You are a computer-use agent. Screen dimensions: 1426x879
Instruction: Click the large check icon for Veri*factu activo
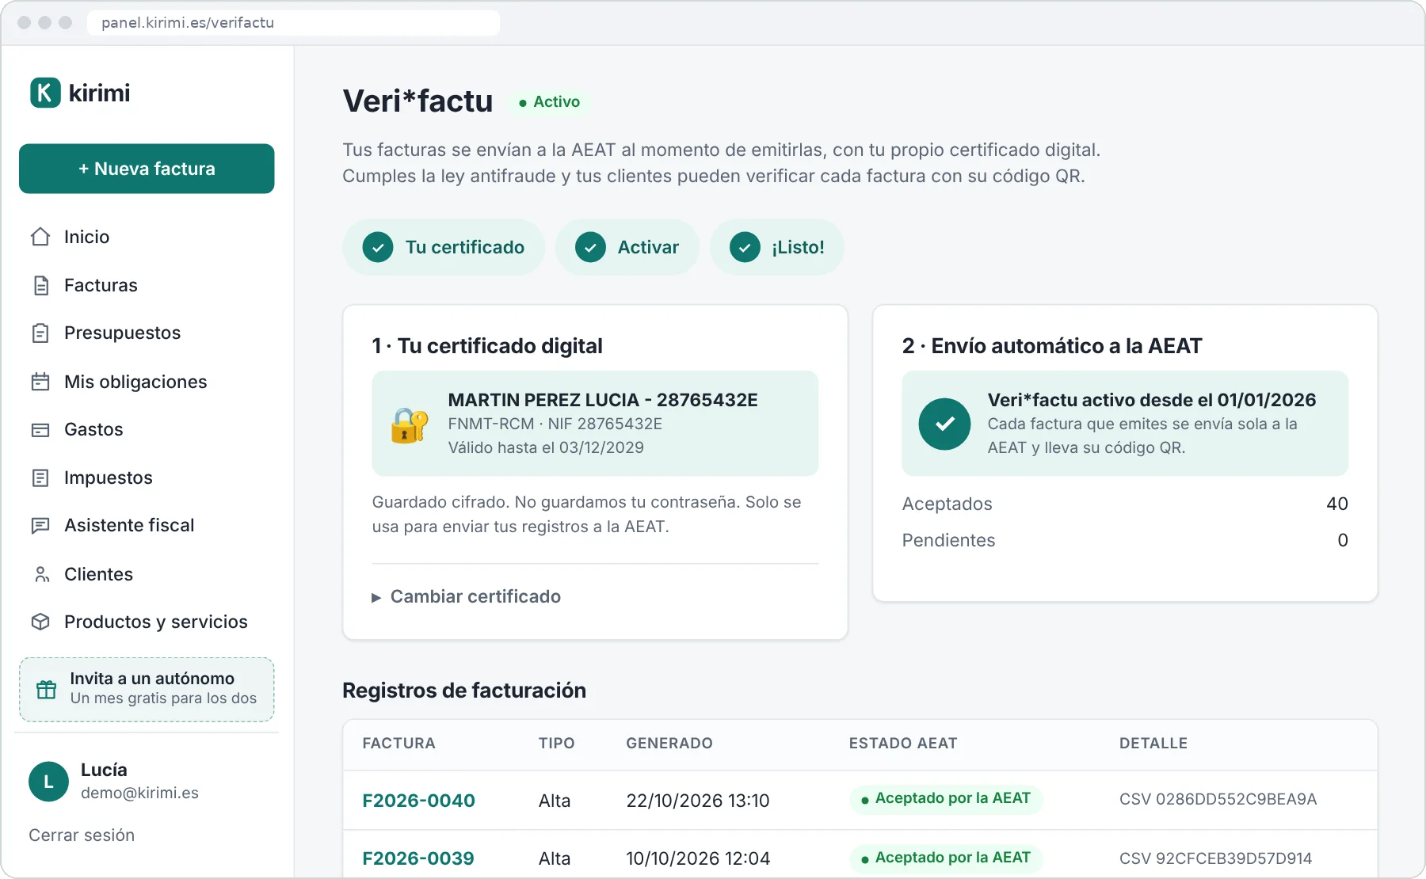click(x=944, y=424)
